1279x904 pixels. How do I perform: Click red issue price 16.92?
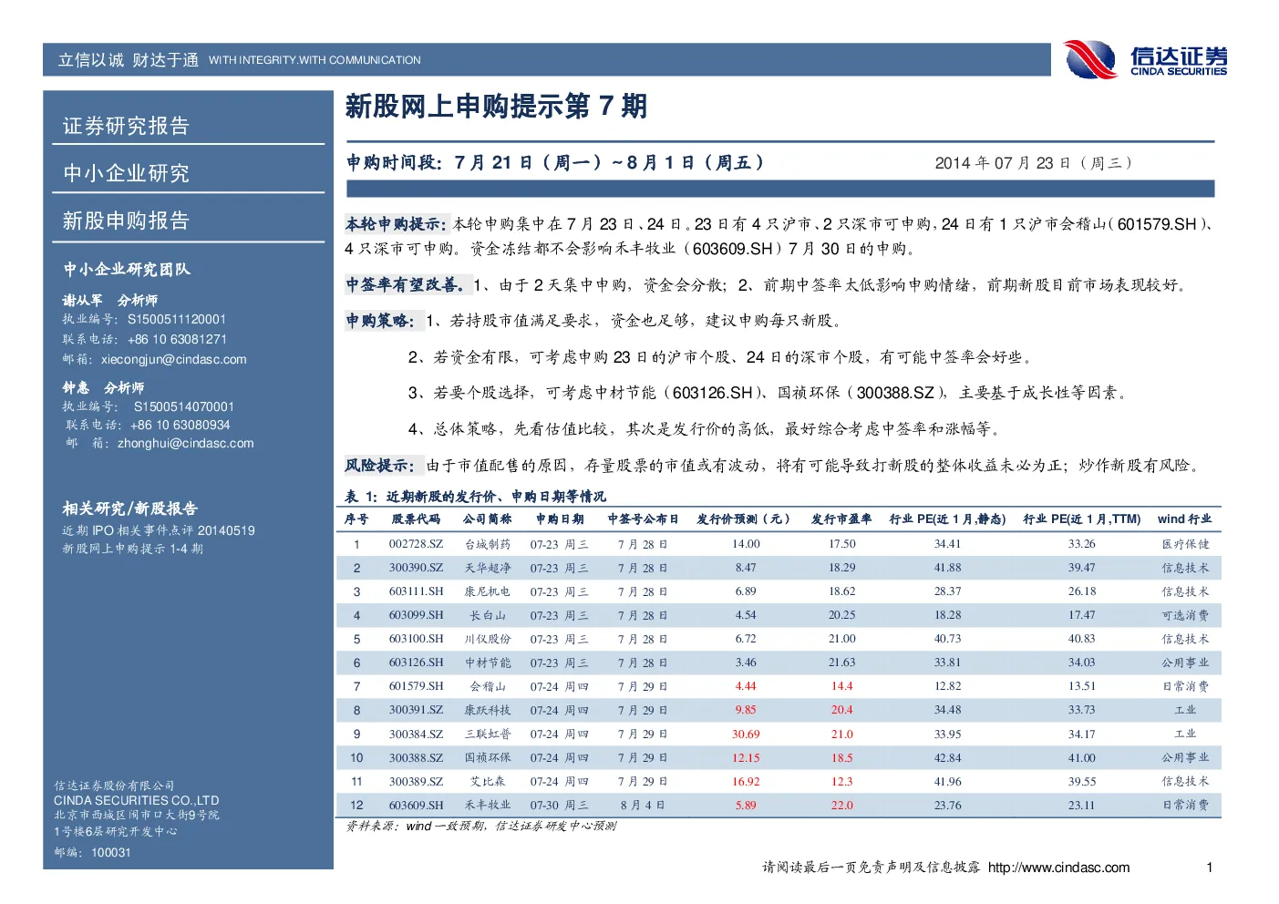[746, 781]
